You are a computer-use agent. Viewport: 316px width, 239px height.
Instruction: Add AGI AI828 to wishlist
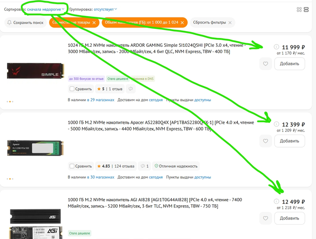point(265,218)
